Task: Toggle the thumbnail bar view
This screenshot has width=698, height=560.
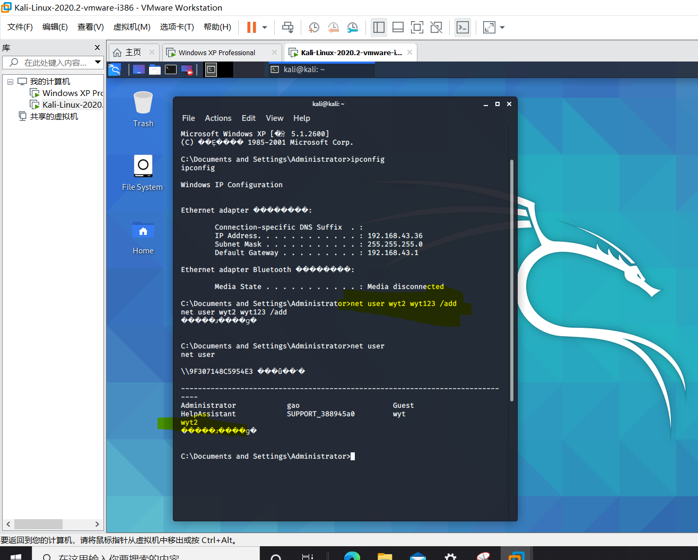Action: click(398, 27)
